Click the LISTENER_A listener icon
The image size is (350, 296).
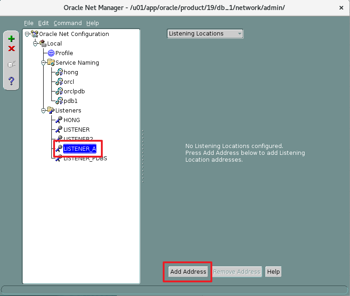59,148
